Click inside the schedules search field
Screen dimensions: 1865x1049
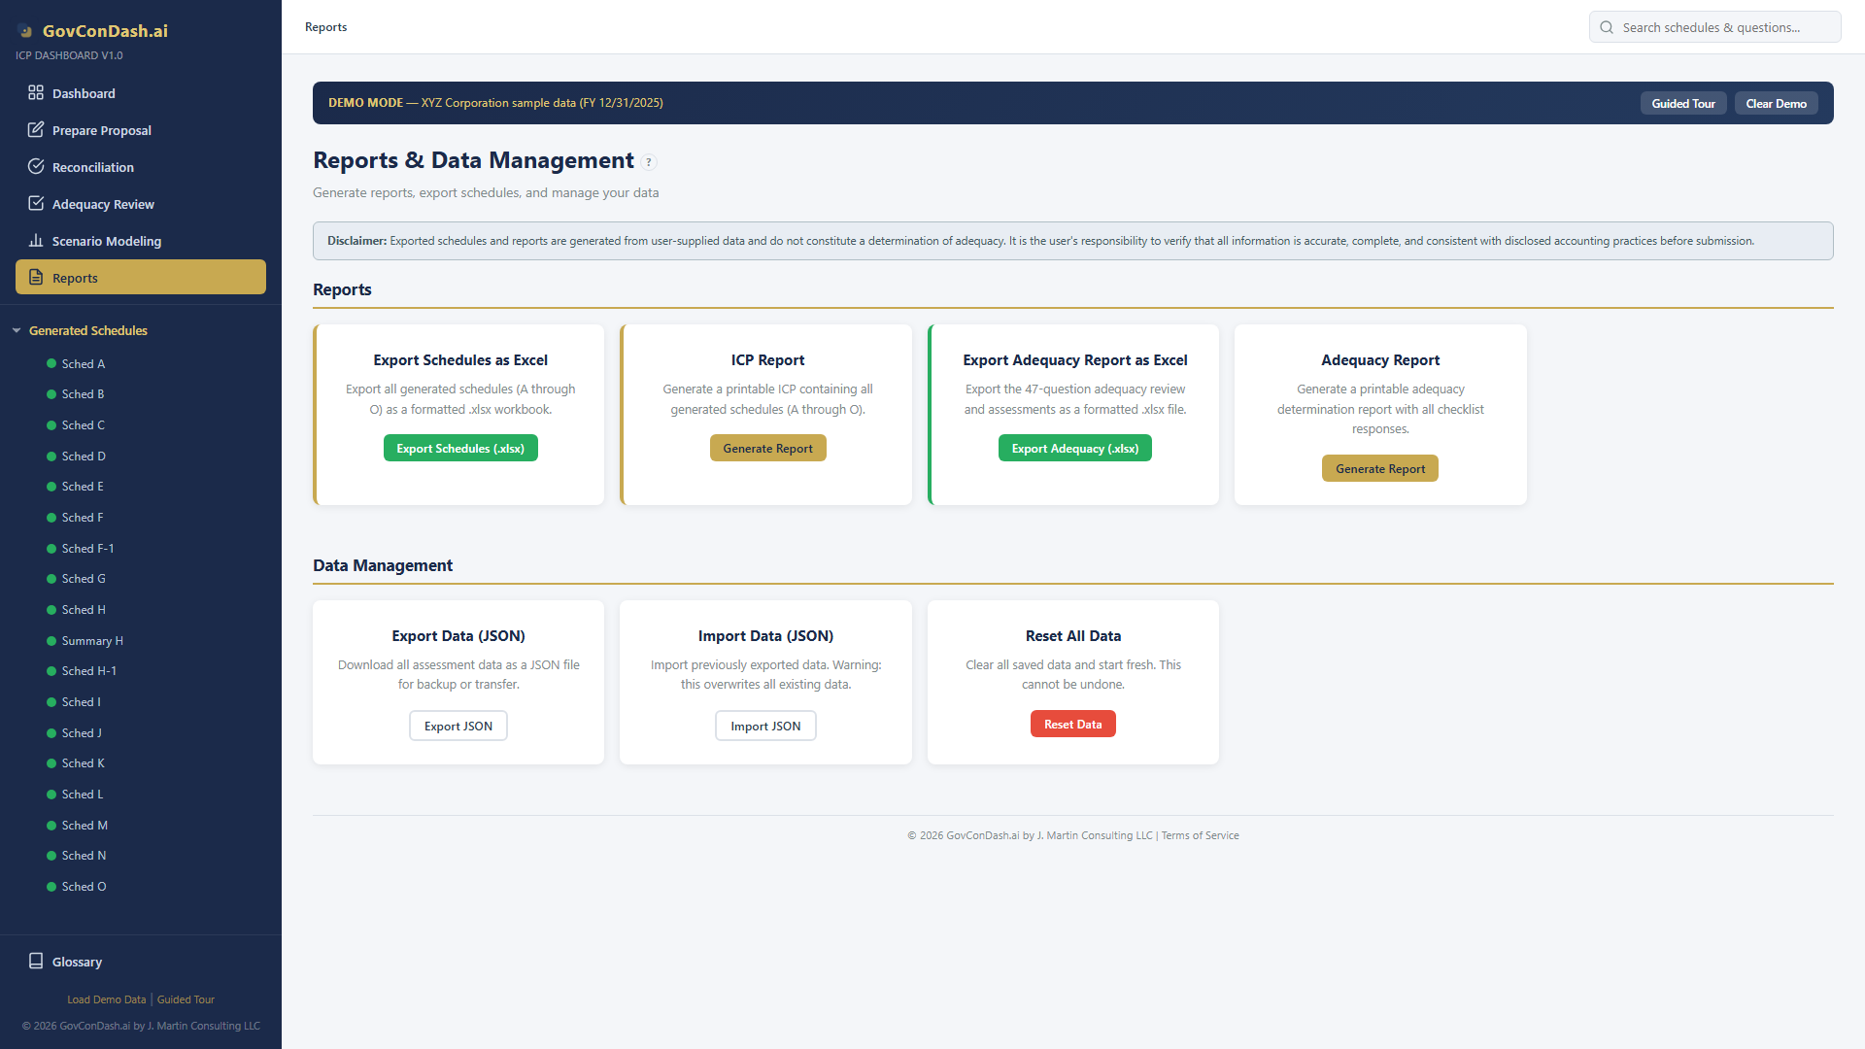click(x=1729, y=27)
